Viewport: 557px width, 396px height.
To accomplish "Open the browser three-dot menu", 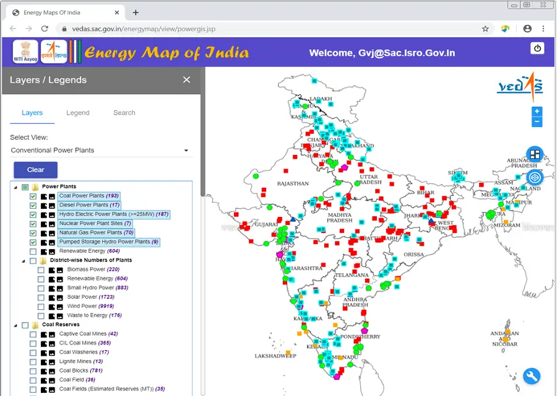I will [543, 29].
